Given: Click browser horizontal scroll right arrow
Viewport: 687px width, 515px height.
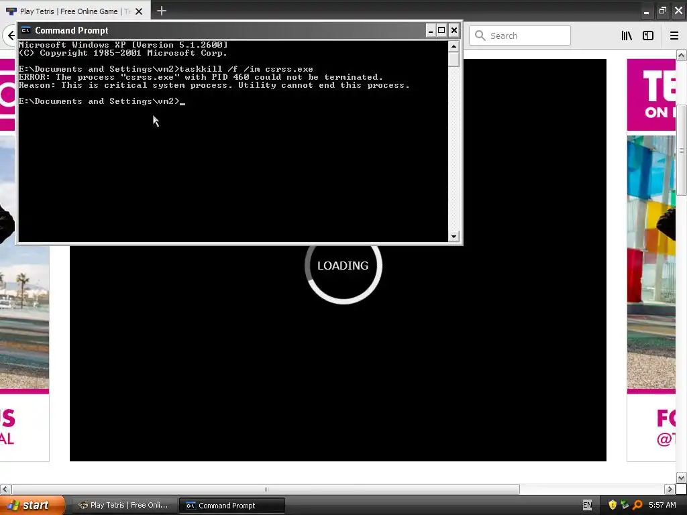Looking at the screenshot, I should point(670,489).
